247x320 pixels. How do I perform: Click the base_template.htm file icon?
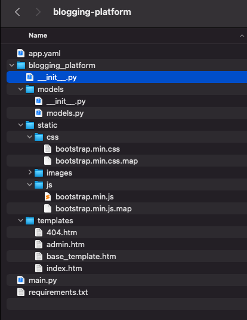[x=39, y=256]
